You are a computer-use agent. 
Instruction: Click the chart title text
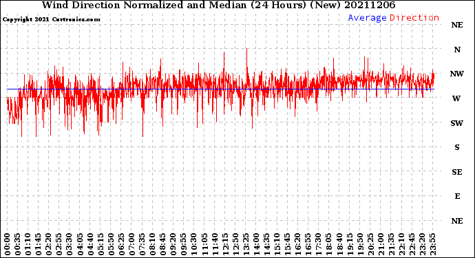218,5
